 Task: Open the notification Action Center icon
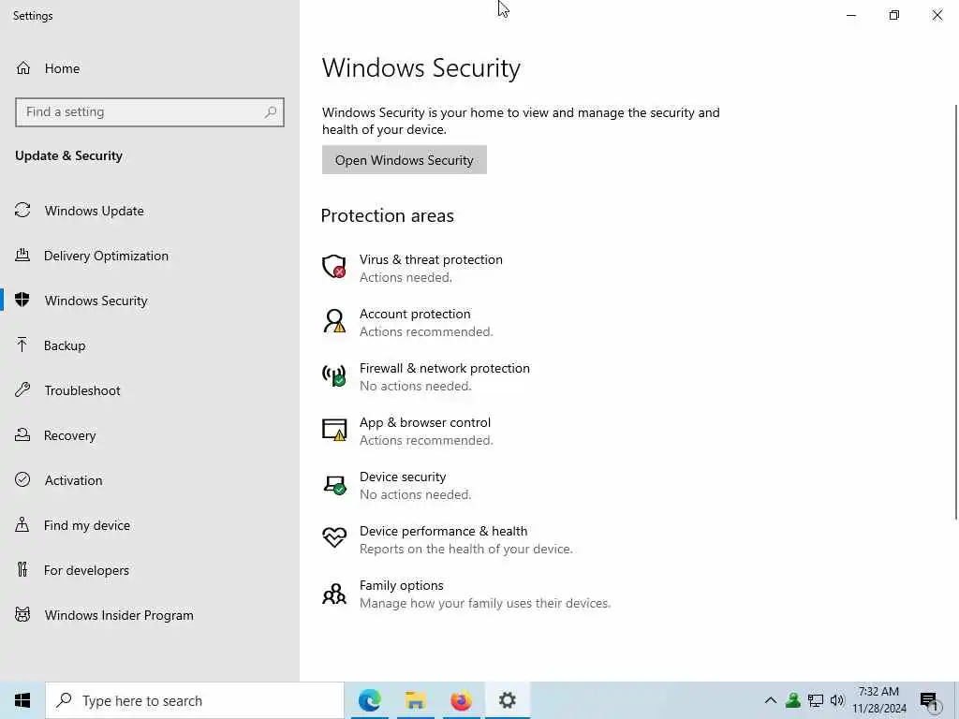coord(929,700)
